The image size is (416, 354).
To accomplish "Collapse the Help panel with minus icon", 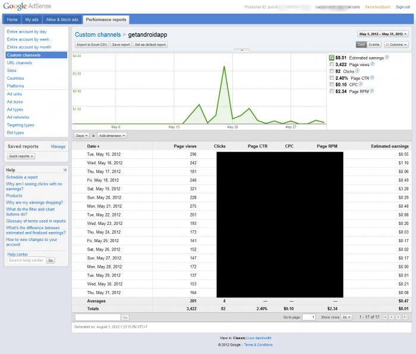I will (x=65, y=170).
